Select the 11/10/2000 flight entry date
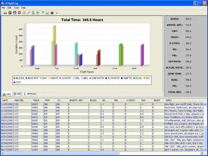Viewport: 208px width, 156px height. (x=7, y=114)
